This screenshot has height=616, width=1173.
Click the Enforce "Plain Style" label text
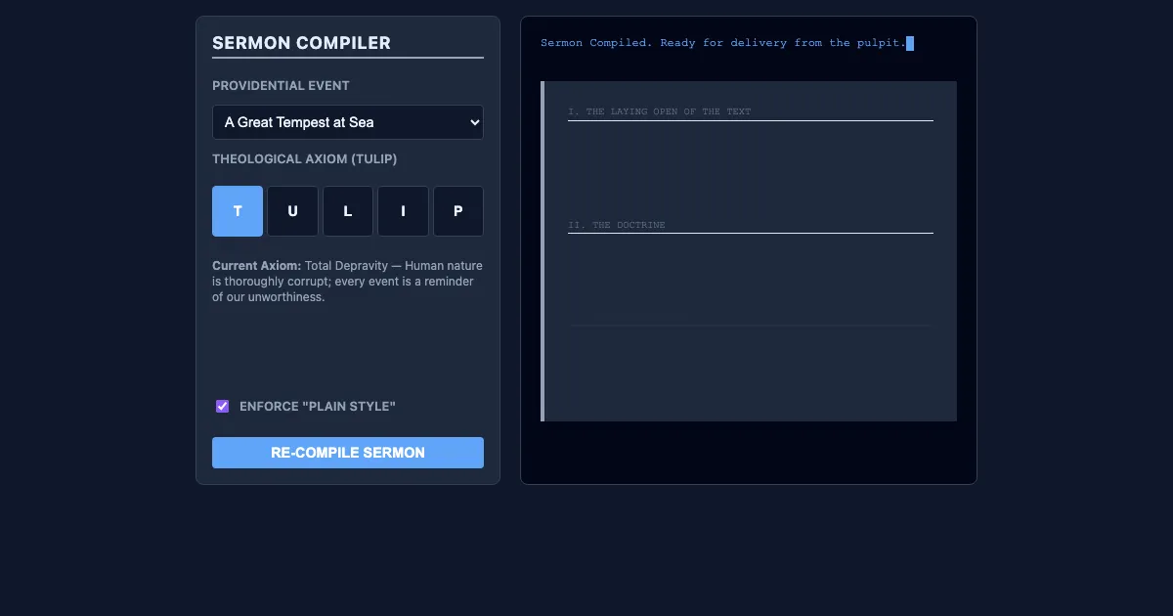[318, 406]
